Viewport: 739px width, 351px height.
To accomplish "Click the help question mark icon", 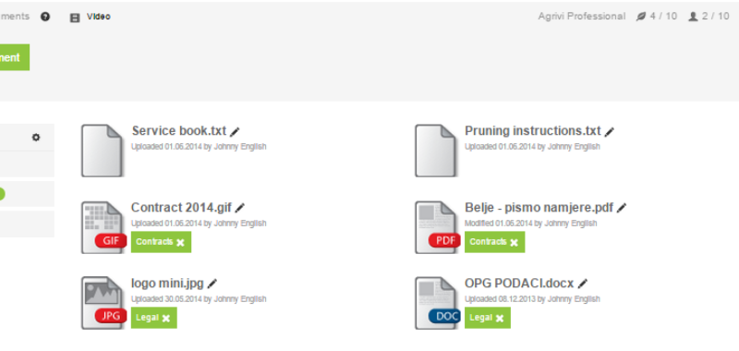I will [45, 17].
